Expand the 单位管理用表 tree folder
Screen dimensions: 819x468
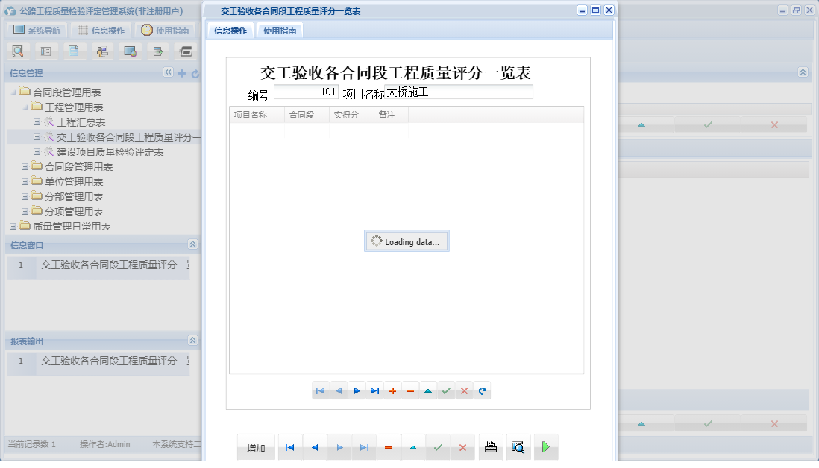(x=23, y=181)
